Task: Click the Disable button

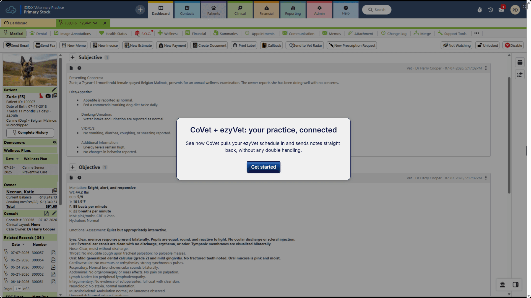Action: point(513,46)
